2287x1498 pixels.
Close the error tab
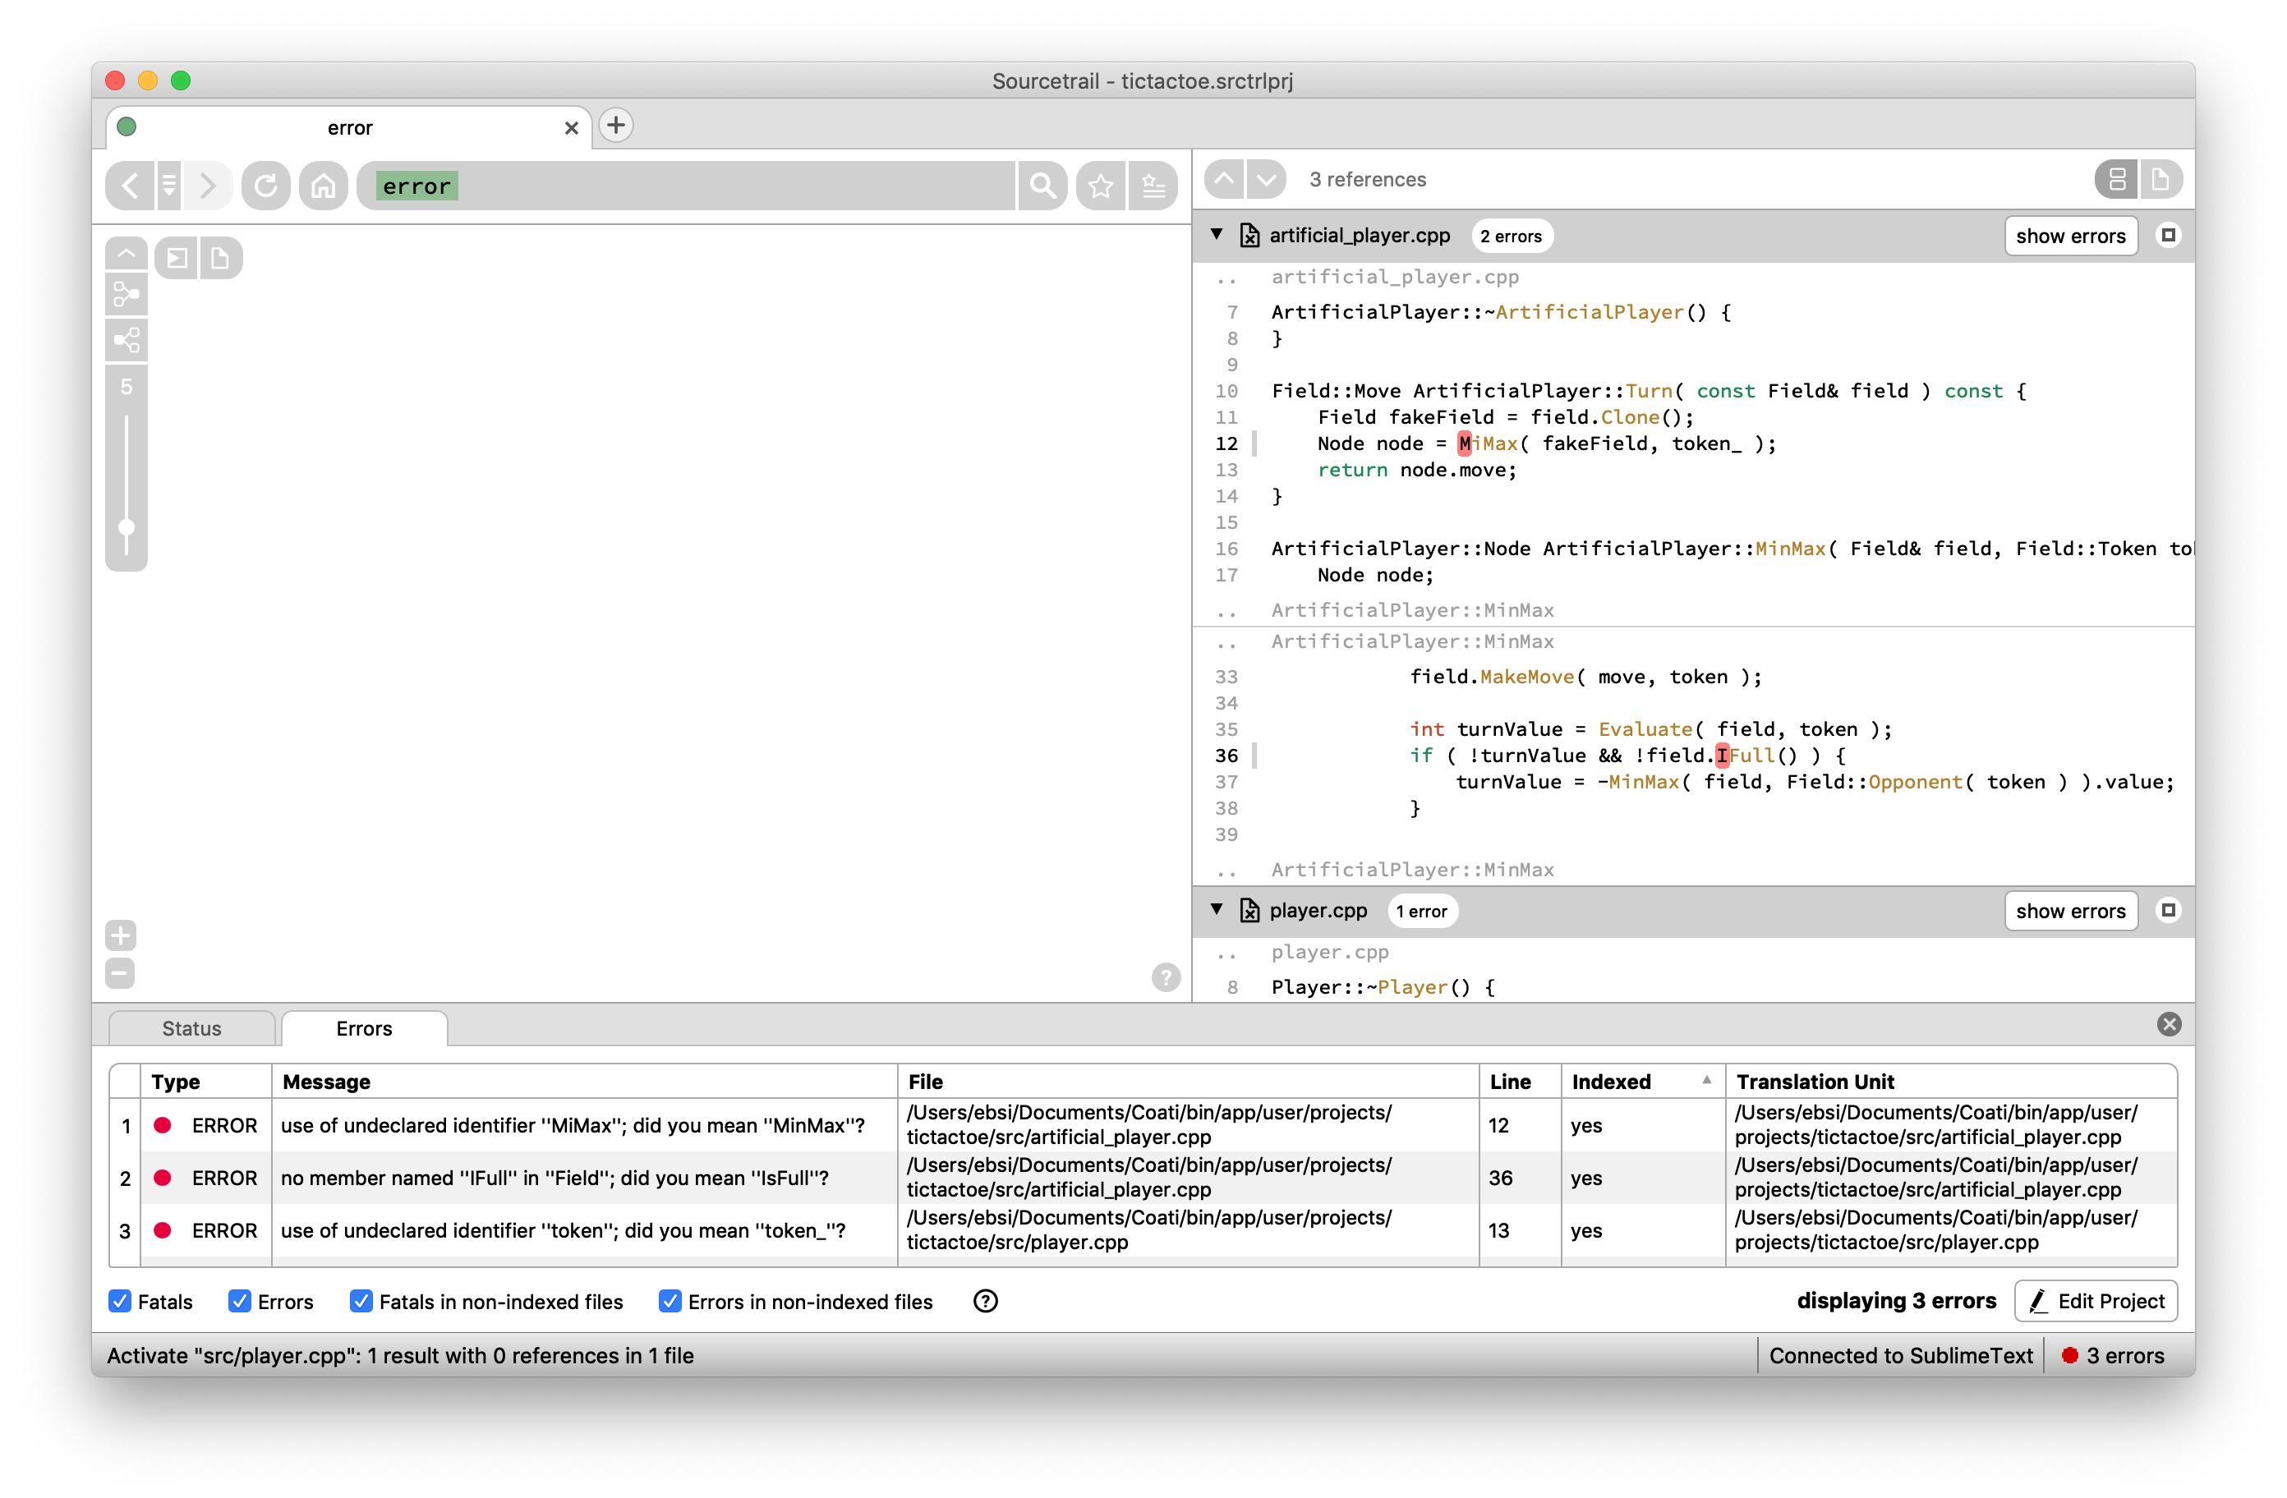tap(571, 128)
